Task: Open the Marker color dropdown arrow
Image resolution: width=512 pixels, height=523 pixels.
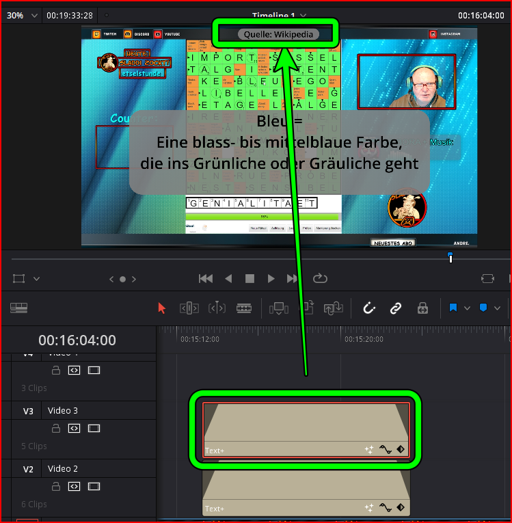Action: tap(497, 308)
